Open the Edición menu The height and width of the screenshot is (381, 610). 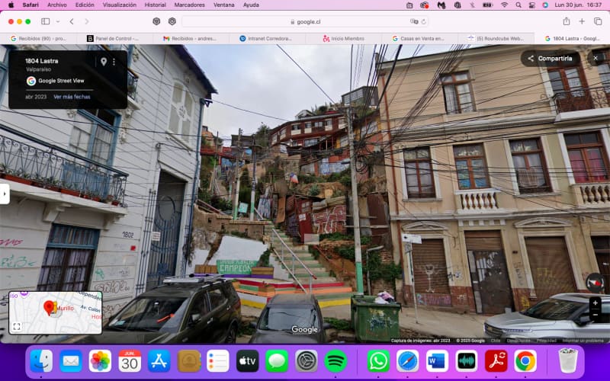[x=85, y=5]
